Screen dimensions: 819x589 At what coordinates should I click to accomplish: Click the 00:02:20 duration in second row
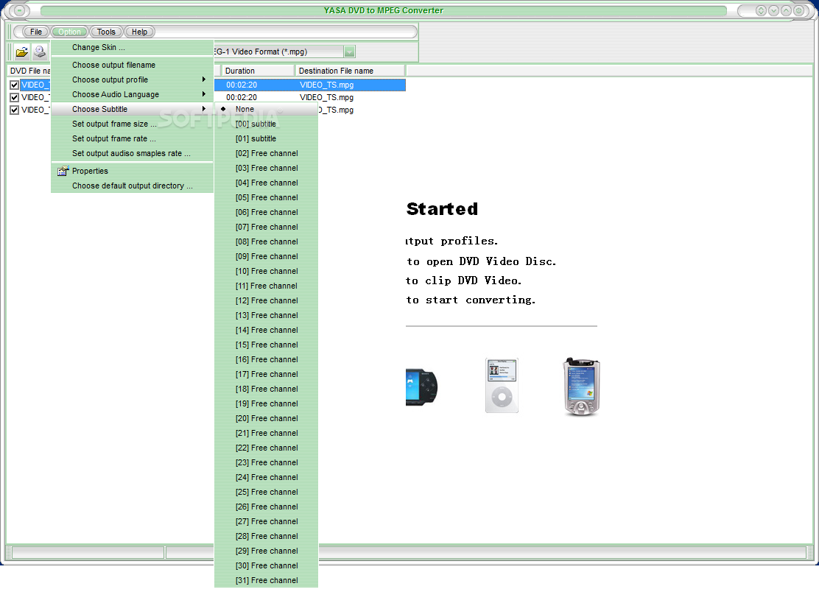pyautogui.click(x=242, y=97)
